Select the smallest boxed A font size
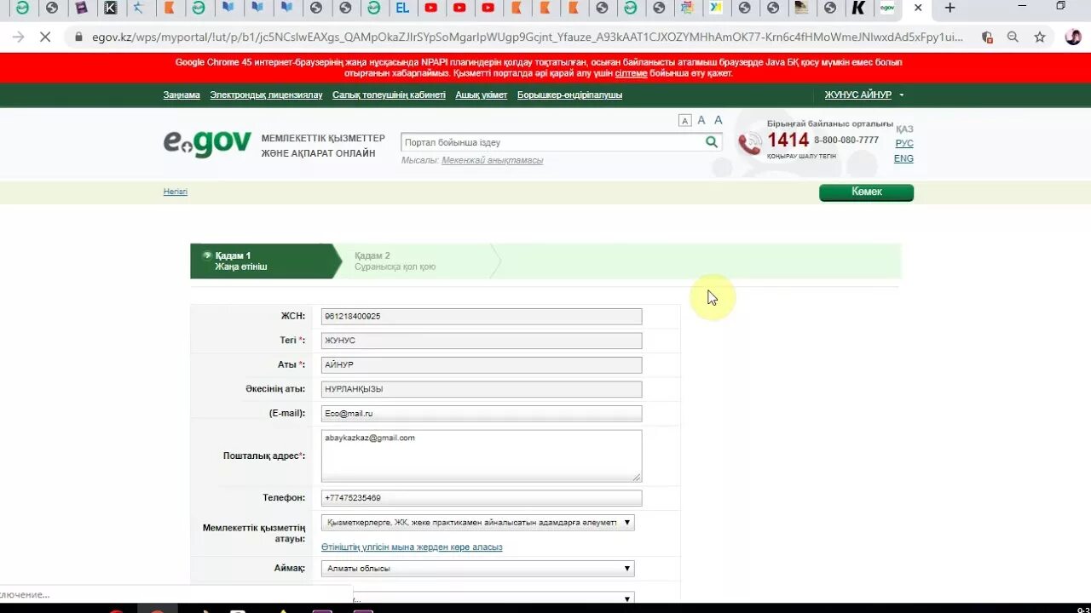Image resolution: width=1091 pixels, height=613 pixels. click(684, 121)
